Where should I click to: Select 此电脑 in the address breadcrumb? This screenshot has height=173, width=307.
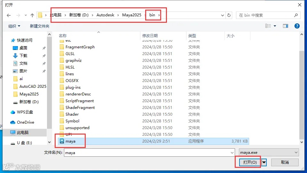click(56, 15)
